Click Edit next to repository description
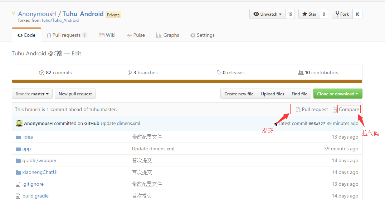Screen dimensions: 385x200 tap(76, 54)
